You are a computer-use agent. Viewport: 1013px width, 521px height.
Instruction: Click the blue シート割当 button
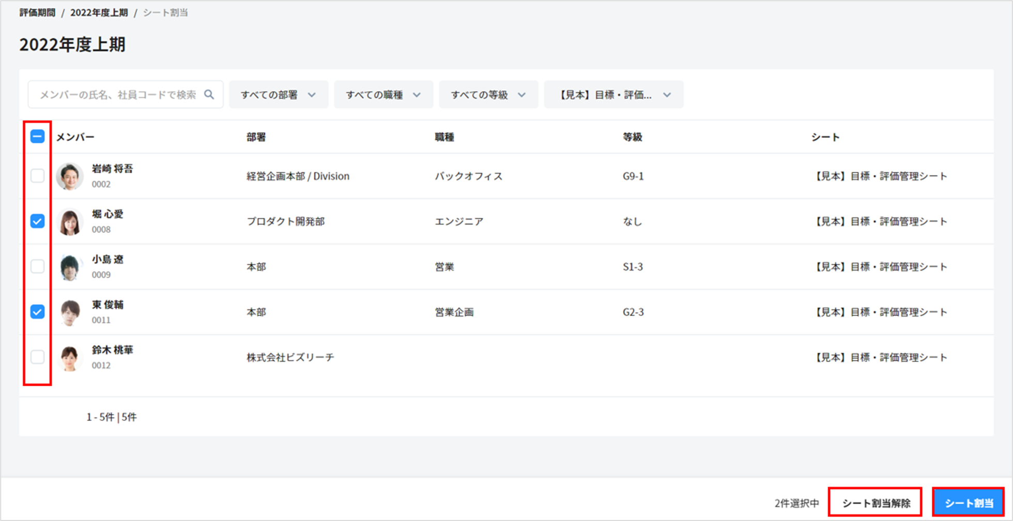pyautogui.click(x=968, y=503)
